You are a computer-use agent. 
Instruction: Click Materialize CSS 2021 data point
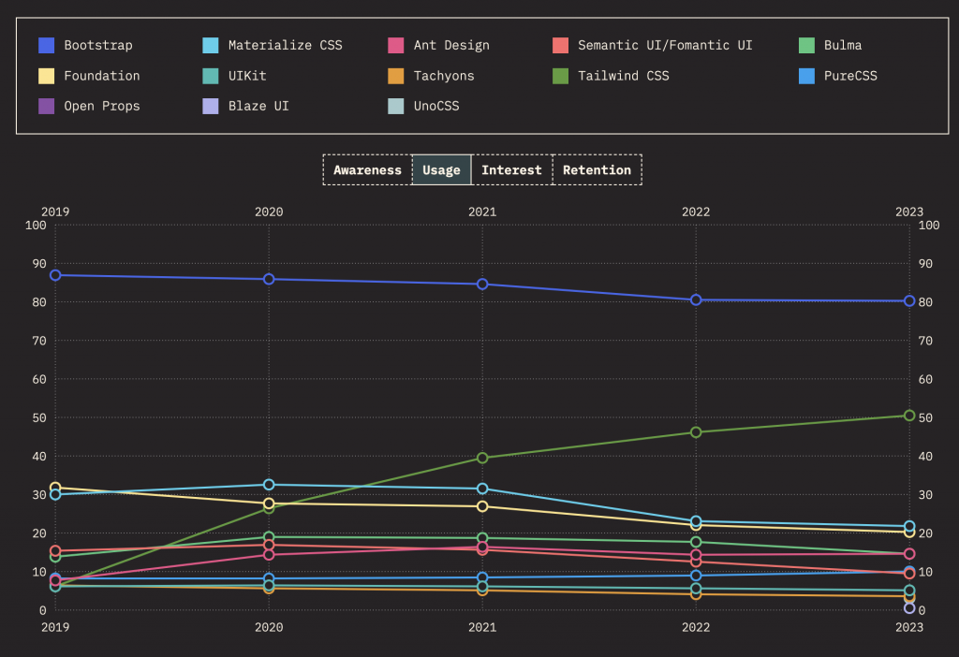pyautogui.click(x=482, y=489)
